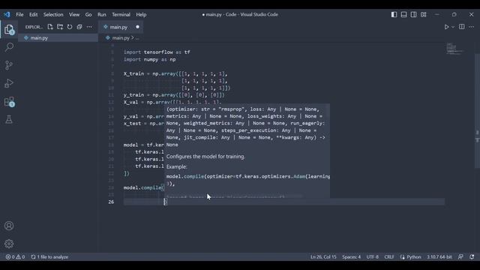This screenshot has height=270, width=480.
Task: Open the Testing flask view
Action: click(x=9, y=119)
